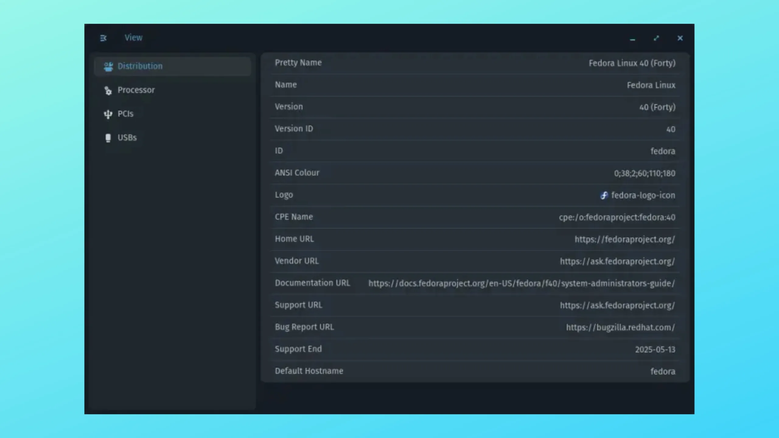Select the CPE Name value "cpe:/o:fedoraproject:fedora:40"

(617, 217)
